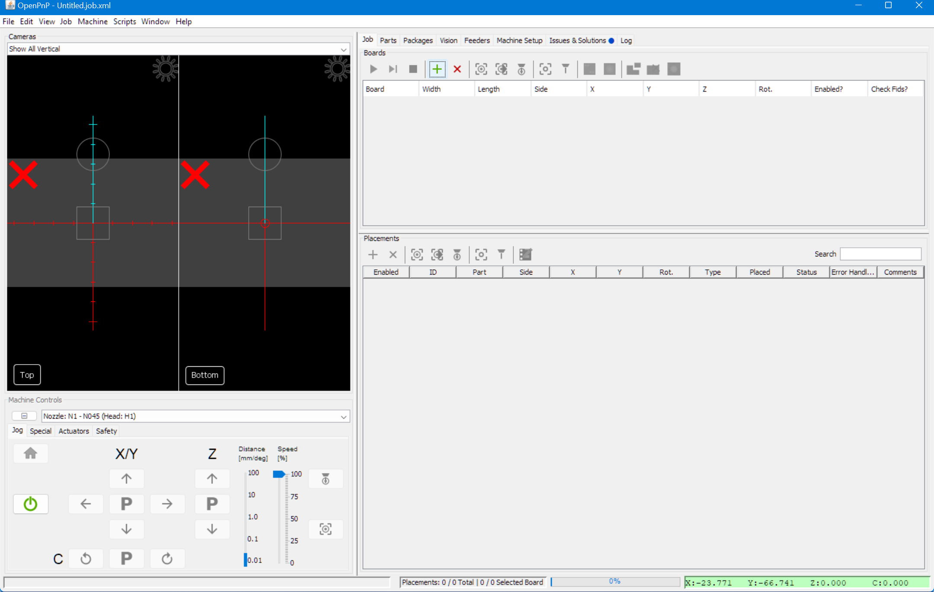Click the Speed percentage slider handle
Viewport: 934px width, 592px height.
point(279,474)
